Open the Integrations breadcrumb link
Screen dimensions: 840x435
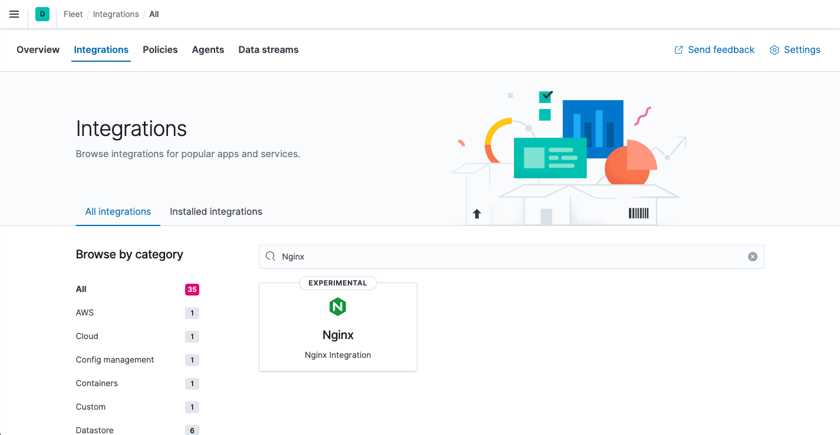click(x=116, y=14)
